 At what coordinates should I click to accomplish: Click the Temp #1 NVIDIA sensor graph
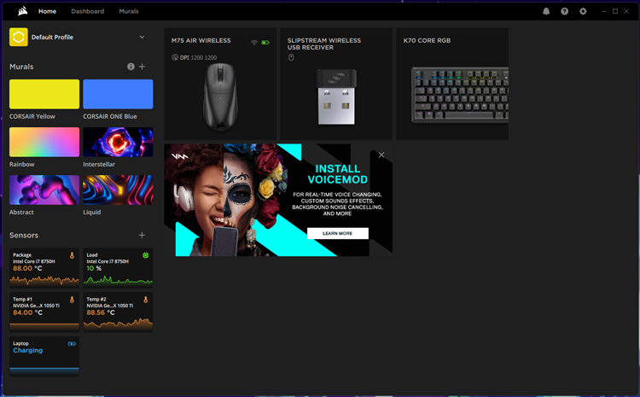pos(44,326)
